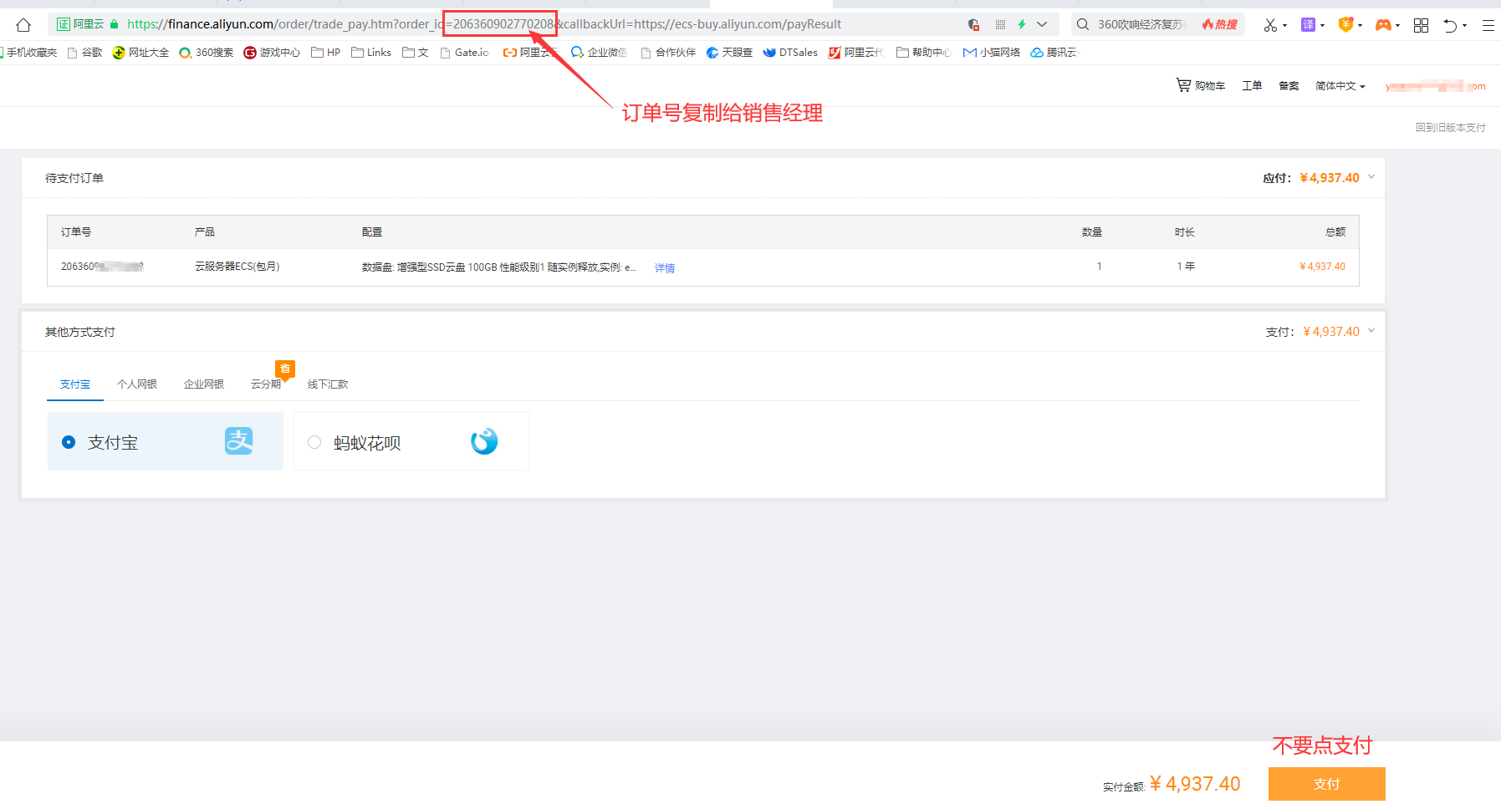Click the undo restore closed page icon

pyautogui.click(x=1450, y=25)
